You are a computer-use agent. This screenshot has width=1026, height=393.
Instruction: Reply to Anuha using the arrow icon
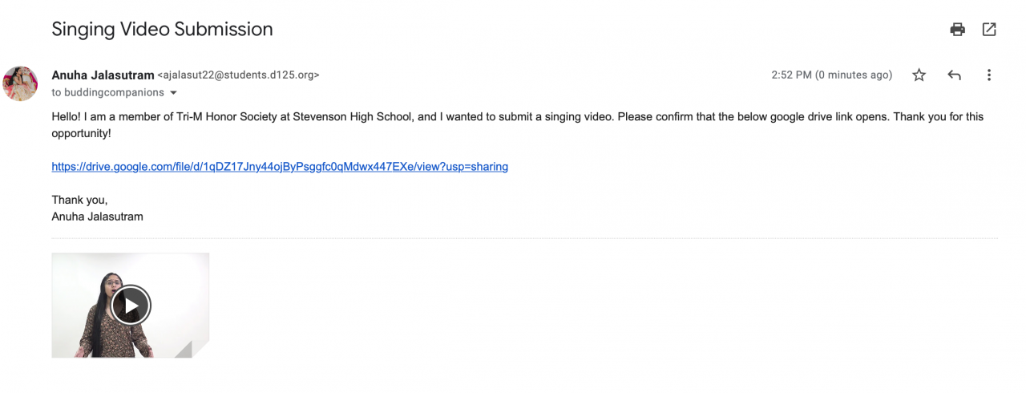(954, 75)
